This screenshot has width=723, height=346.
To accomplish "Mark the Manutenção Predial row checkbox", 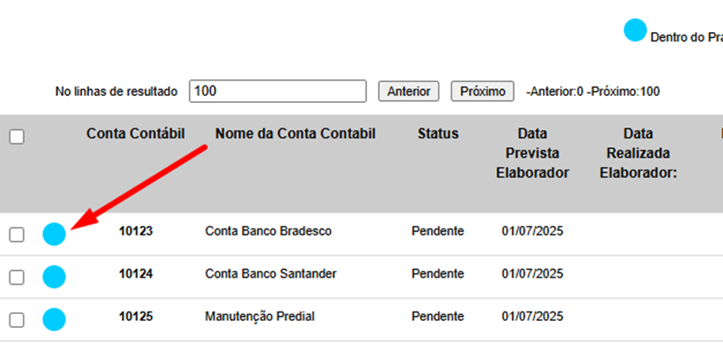I will [x=17, y=319].
